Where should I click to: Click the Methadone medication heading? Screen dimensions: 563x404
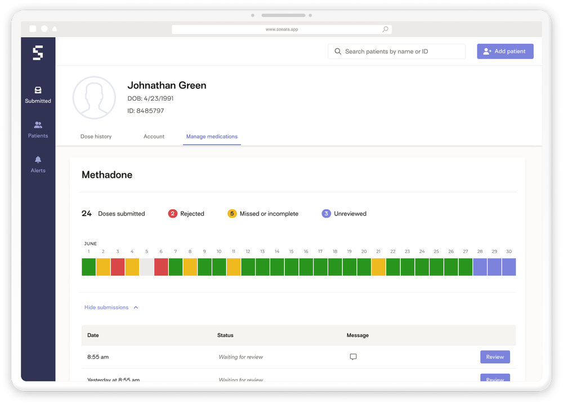[x=107, y=175]
